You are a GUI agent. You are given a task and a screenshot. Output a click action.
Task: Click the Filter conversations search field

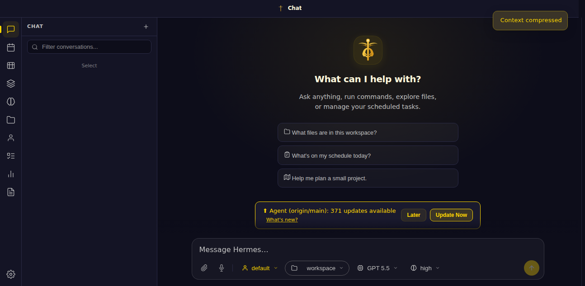click(x=89, y=47)
